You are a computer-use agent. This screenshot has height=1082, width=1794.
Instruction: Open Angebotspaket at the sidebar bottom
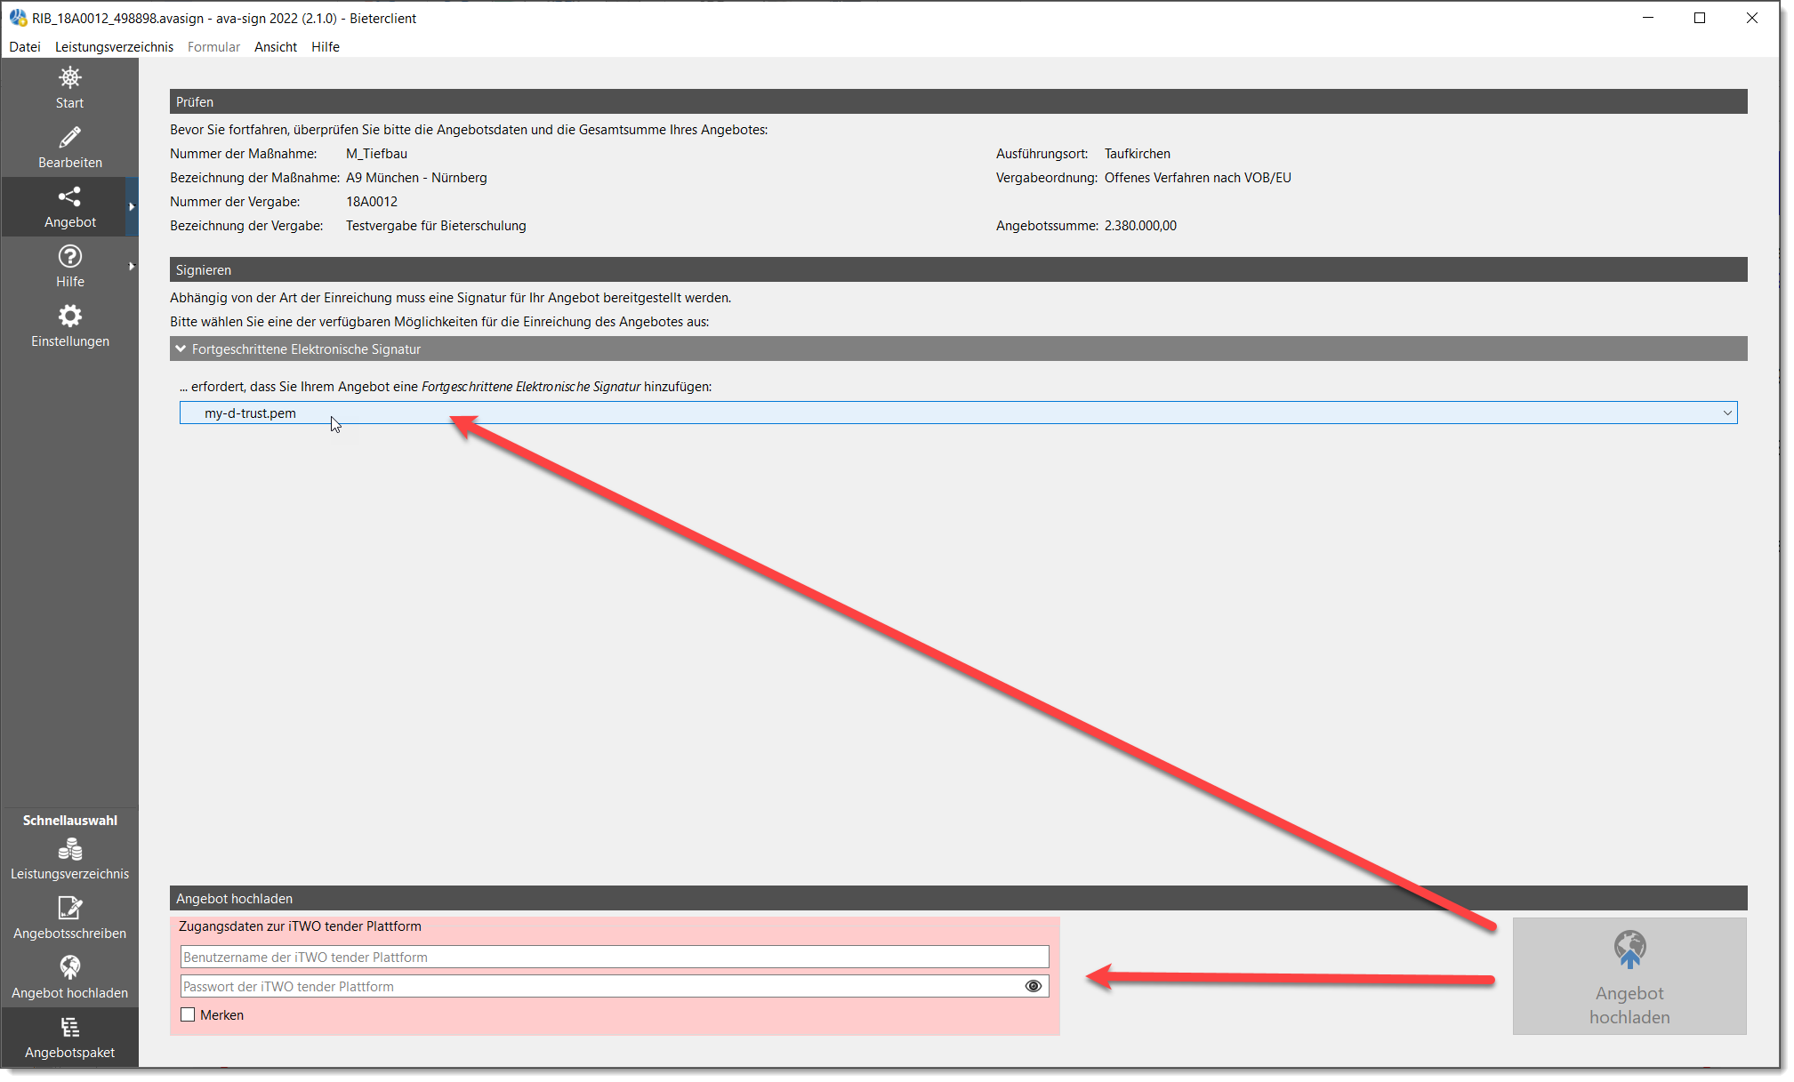69,1038
